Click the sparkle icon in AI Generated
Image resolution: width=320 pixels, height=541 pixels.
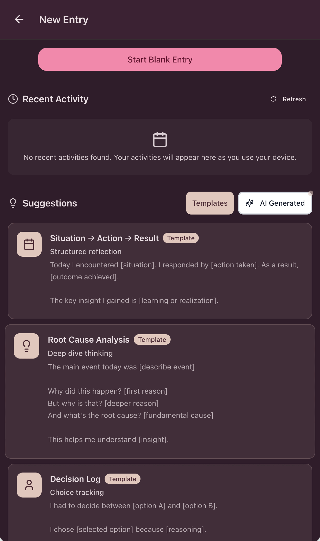pyautogui.click(x=250, y=203)
